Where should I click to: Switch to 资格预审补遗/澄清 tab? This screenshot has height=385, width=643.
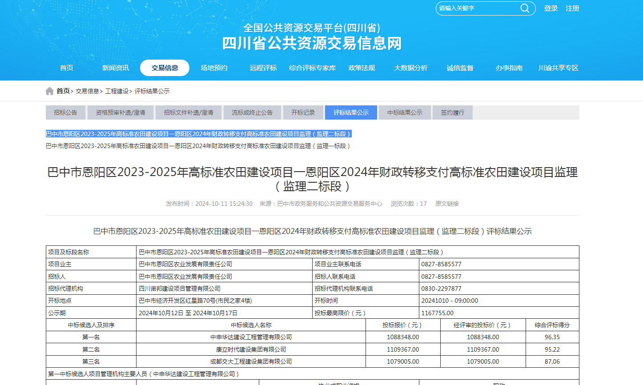(x=121, y=112)
